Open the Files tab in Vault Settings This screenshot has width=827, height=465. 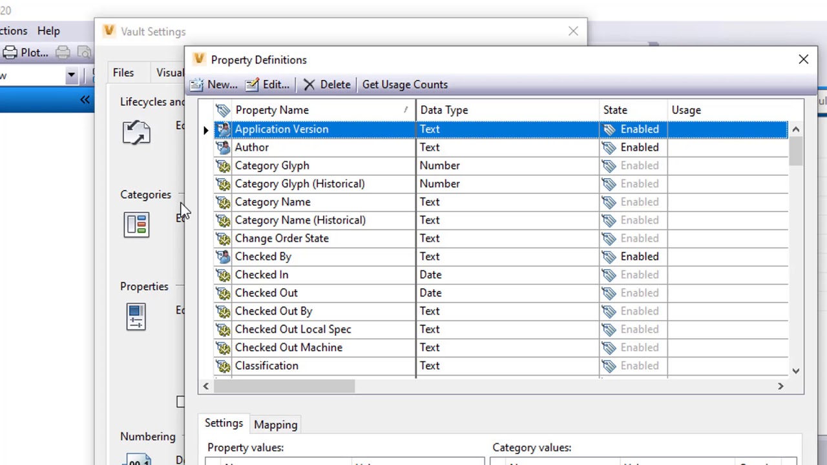click(x=123, y=73)
